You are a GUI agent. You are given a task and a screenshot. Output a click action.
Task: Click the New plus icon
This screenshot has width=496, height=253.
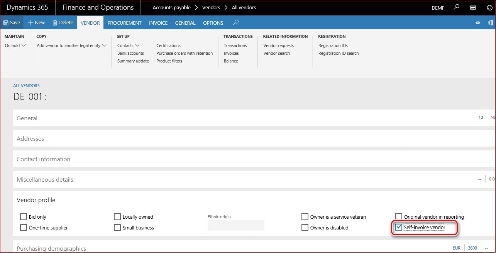coord(30,23)
